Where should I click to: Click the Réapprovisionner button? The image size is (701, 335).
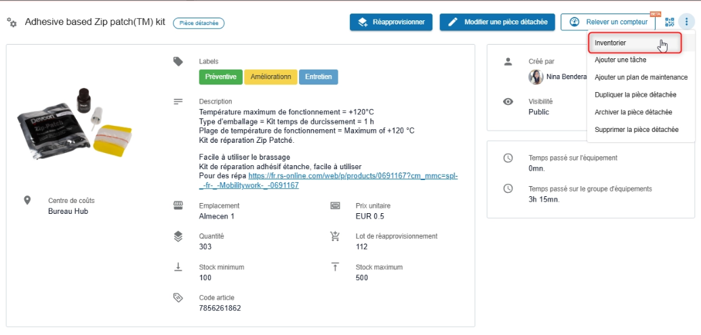(x=391, y=22)
